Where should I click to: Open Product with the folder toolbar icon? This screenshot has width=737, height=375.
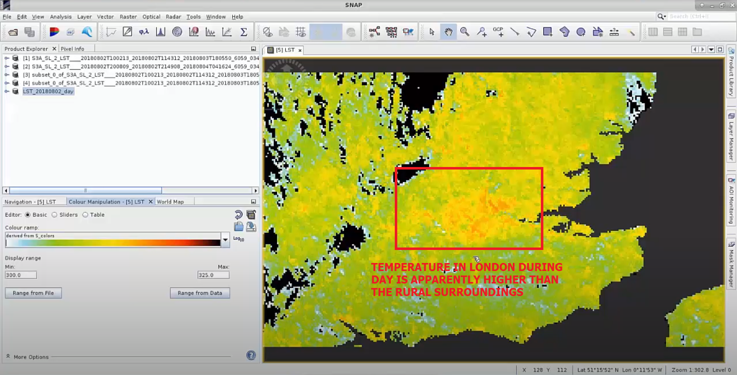[x=13, y=32]
